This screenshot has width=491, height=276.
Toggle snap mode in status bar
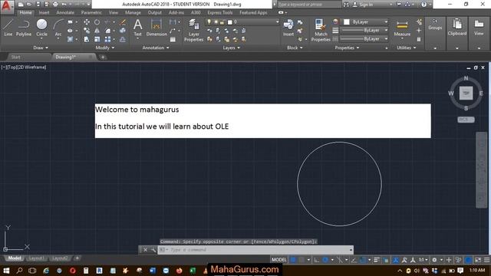pos(302,260)
